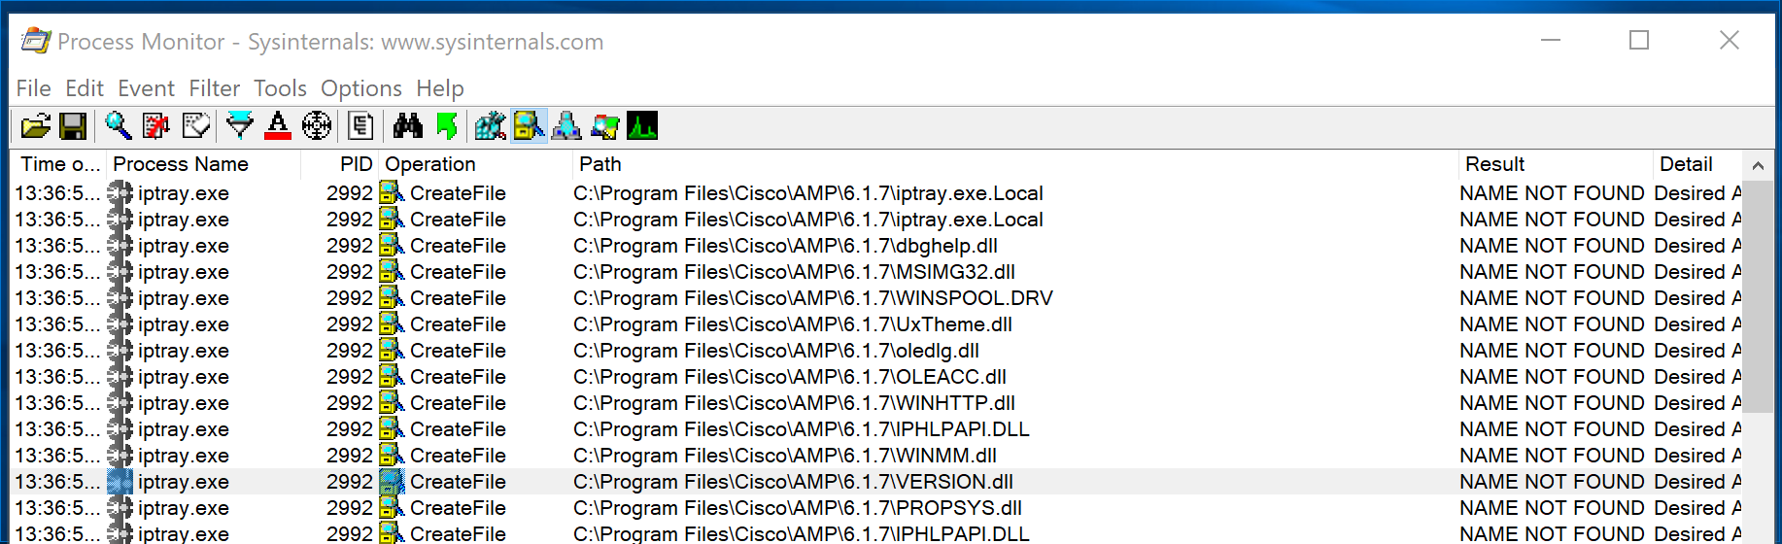Open the Filter dialog via the funnel icon
The image size is (1782, 544).
tap(239, 125)
